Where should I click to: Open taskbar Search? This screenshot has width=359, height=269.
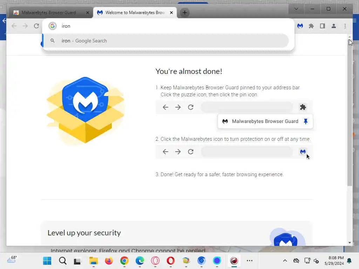62,261
